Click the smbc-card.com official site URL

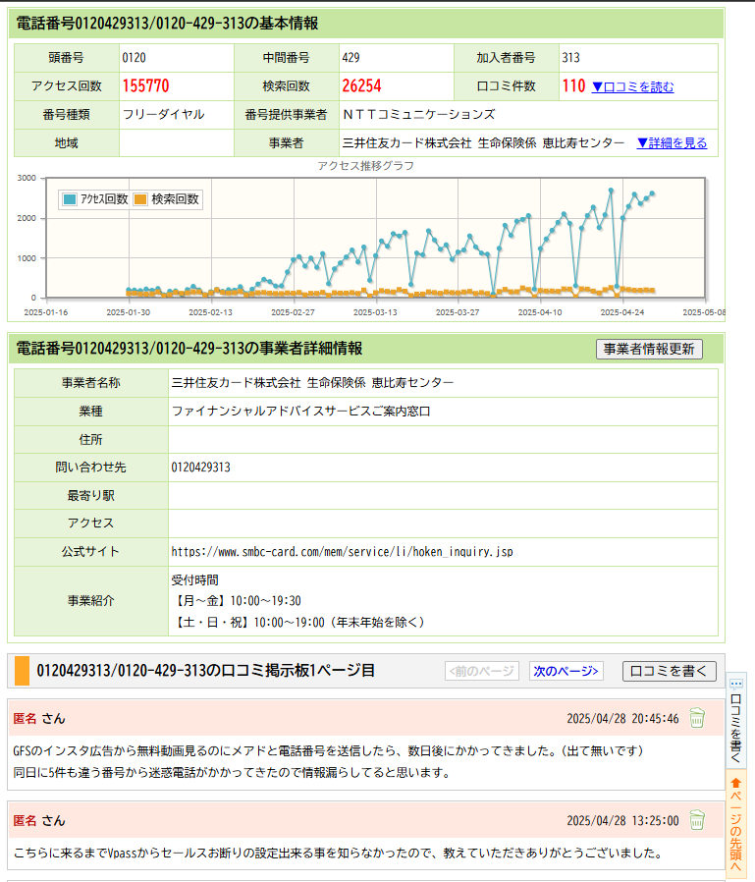tap(342, 552)
